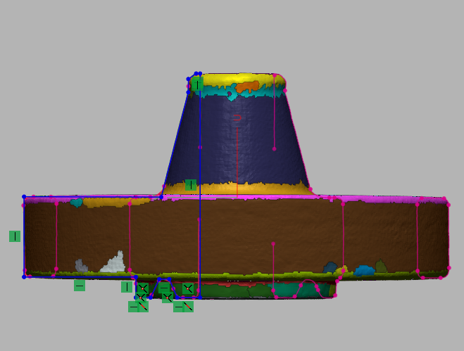Select the lowest-left horizontal constraint icon under the step

pyautogui.click(x=134, y=306)
